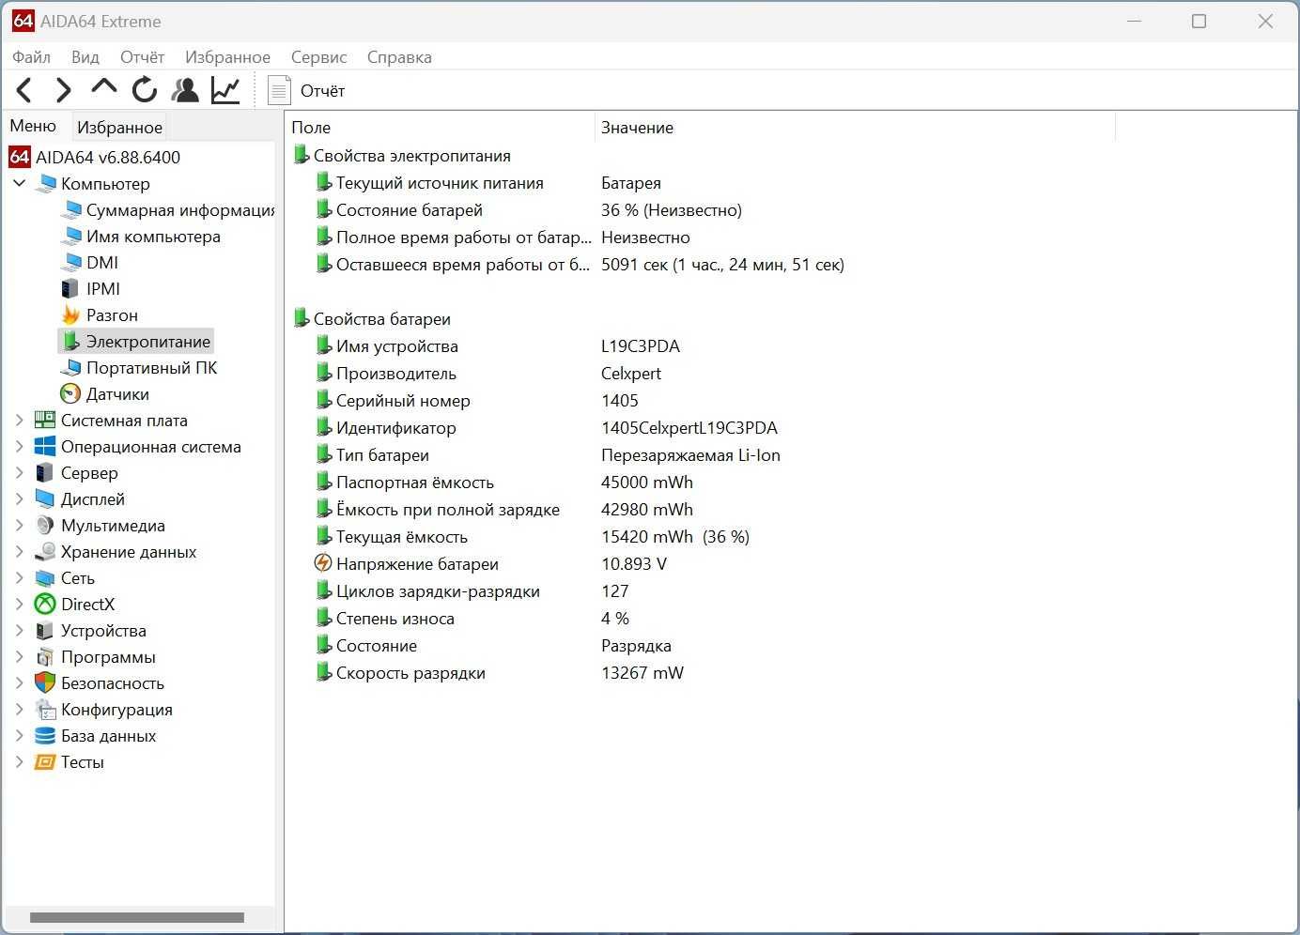
Task: Click the Хранение данных disk icon
Action: tap(44, 551)
